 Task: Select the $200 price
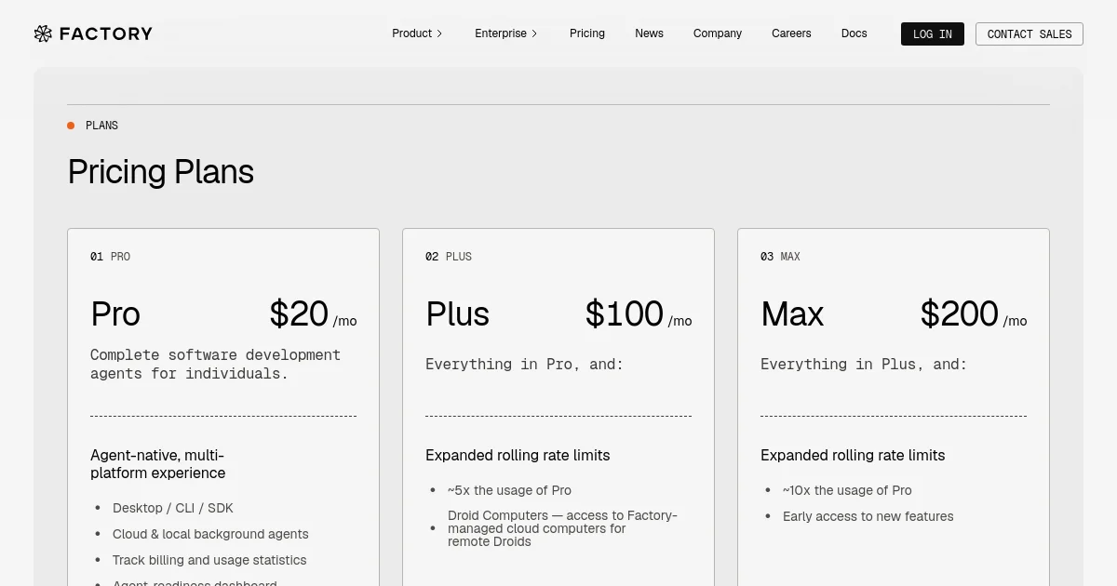point(959,314)
